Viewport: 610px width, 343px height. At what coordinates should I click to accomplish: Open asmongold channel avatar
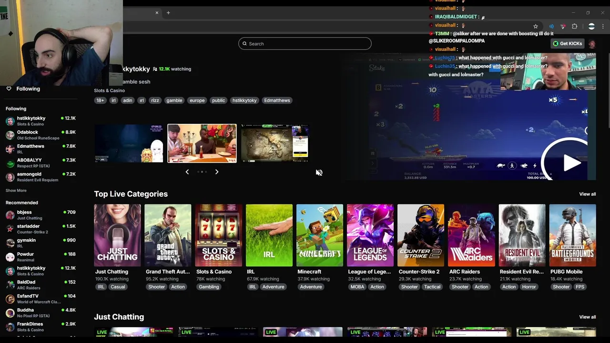tap(10, 177)
